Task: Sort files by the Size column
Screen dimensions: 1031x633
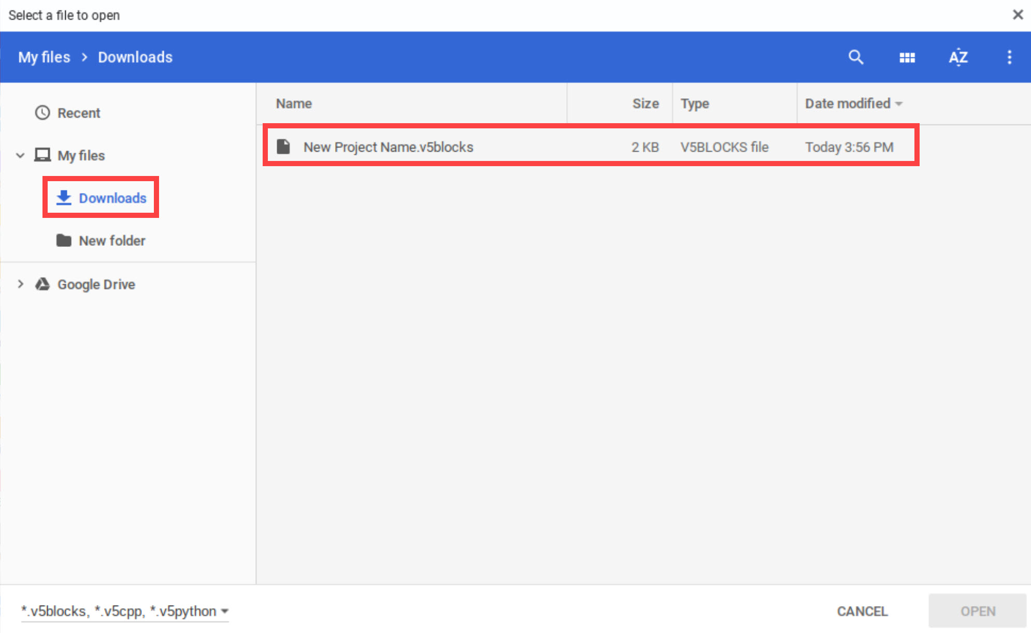Action: [x=646, y=104]
